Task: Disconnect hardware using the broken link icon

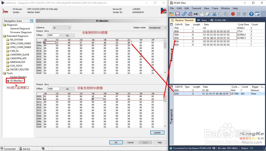Action: (x=190, y=14)
